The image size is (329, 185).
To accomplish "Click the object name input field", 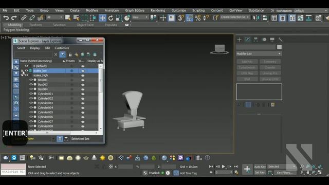I will (256, 47).
